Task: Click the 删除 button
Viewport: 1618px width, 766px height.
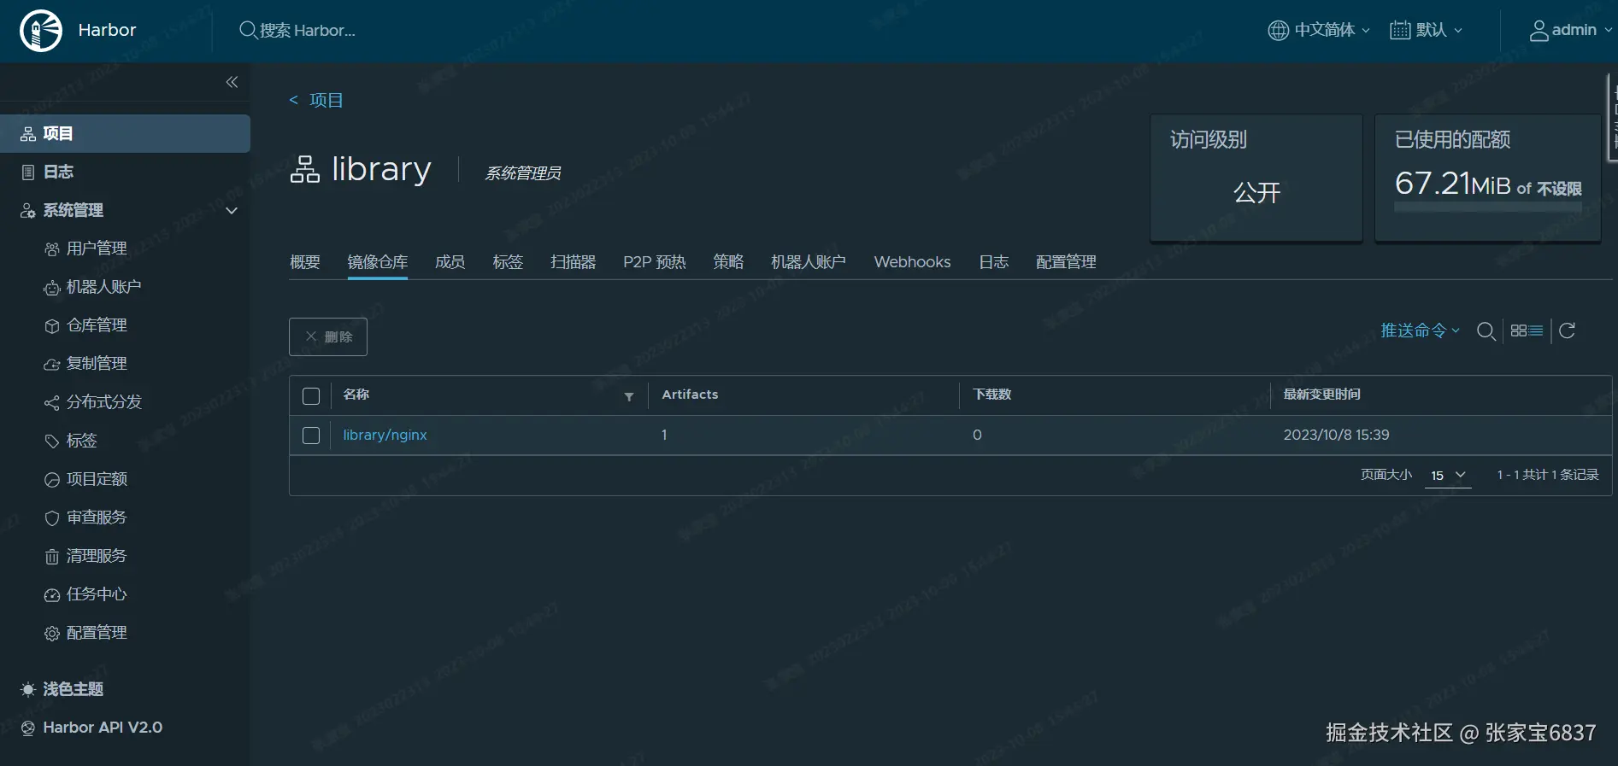Action: (328, 336)
